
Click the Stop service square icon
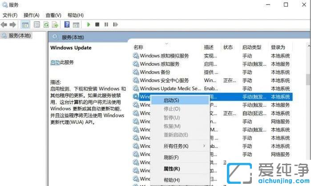pos(97,24)
